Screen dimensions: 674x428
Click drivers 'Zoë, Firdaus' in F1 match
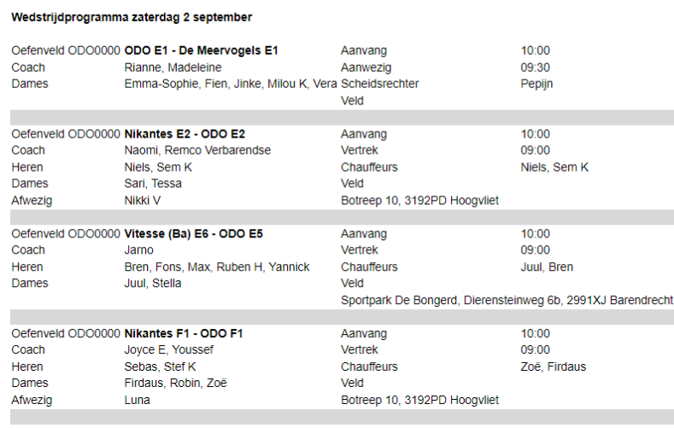pos(554,367)
